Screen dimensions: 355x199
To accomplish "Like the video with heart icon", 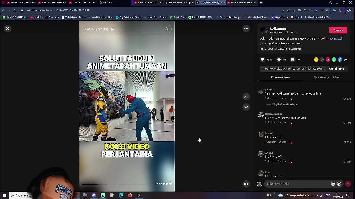I will pyautogui.click(x=262, y=59).
